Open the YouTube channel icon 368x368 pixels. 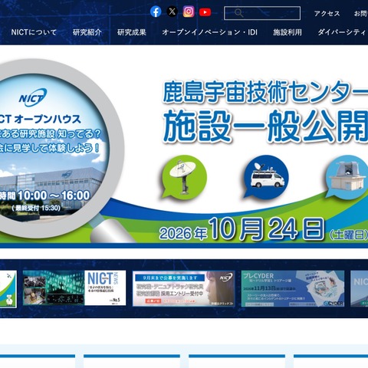click(x=205, y=12)
